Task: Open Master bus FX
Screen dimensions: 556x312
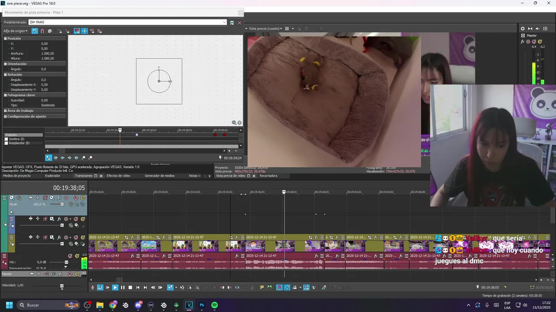Action: click(x=523, y=42)
